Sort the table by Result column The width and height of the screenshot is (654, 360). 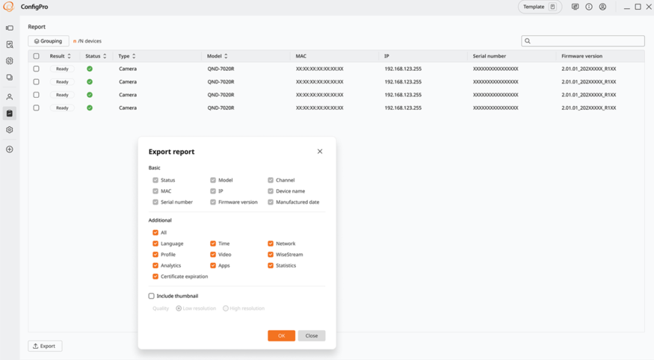point(69,56)
